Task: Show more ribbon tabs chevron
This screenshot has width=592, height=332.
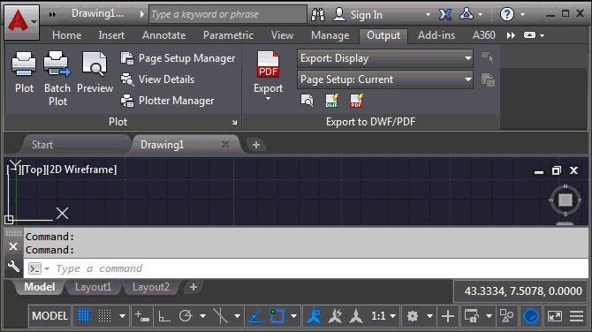Action: [x=511, y=35]
